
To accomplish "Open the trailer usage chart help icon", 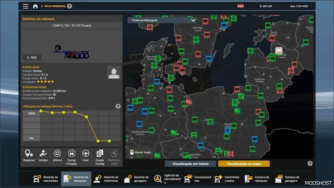I will 118,106.
